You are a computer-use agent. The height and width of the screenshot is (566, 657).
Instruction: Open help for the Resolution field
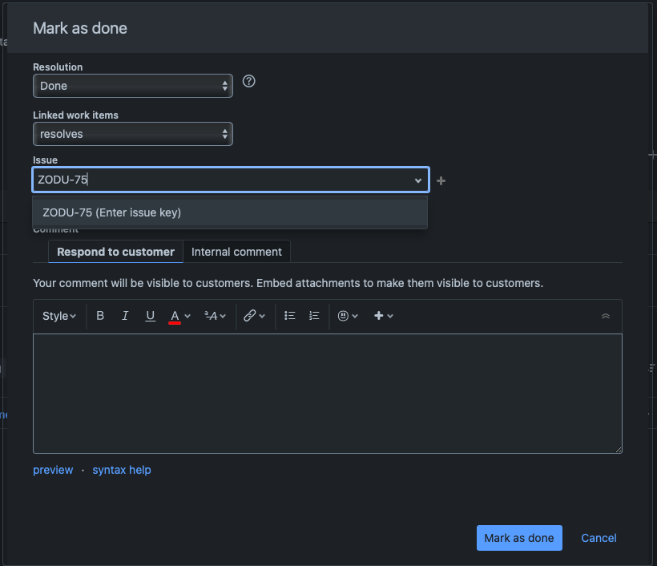click(x=248, y=81)
